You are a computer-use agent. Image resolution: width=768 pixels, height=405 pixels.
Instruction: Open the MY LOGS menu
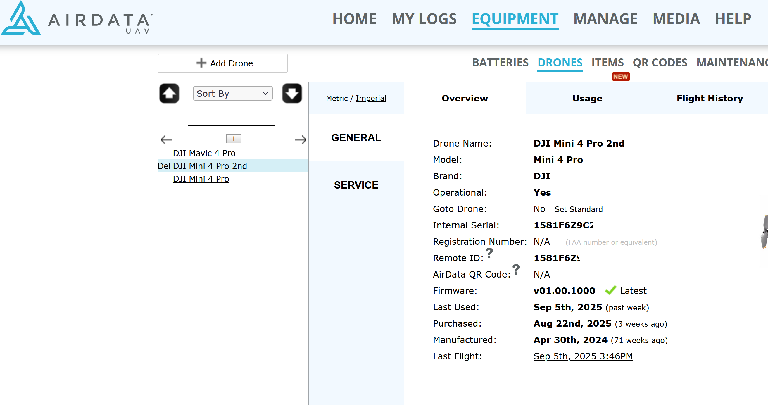click(x=424, y=19)
